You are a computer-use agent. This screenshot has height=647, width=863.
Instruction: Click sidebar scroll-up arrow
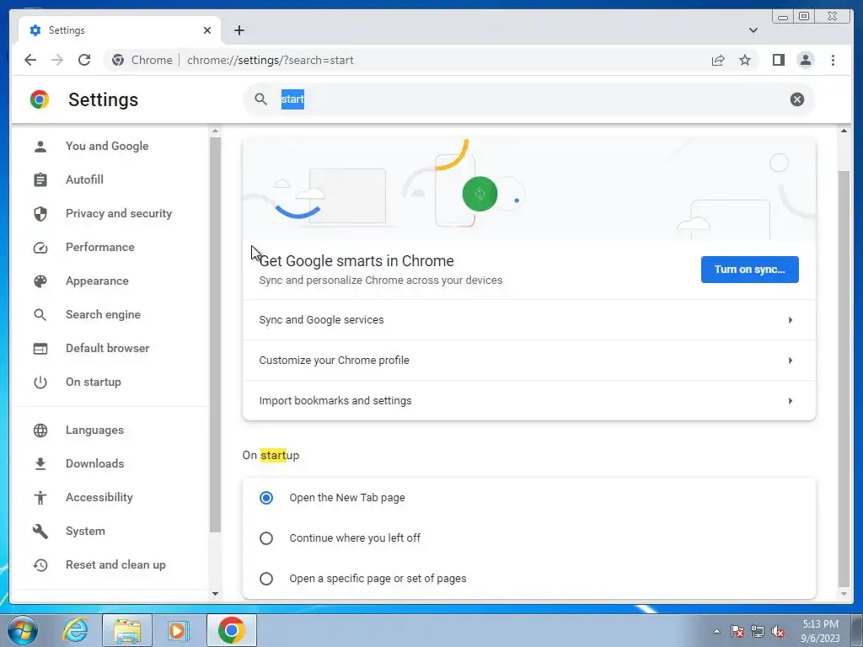215,131
